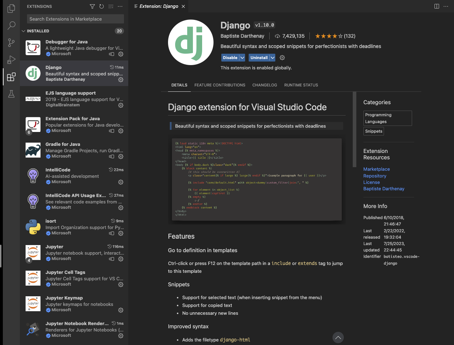Click the scroll to top arrow button
The image size is (454, 345).
[x=338, y=338]
